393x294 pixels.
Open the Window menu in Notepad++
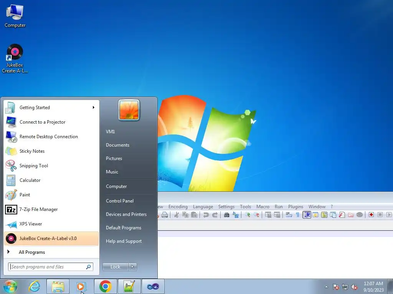tap(317, 207)
